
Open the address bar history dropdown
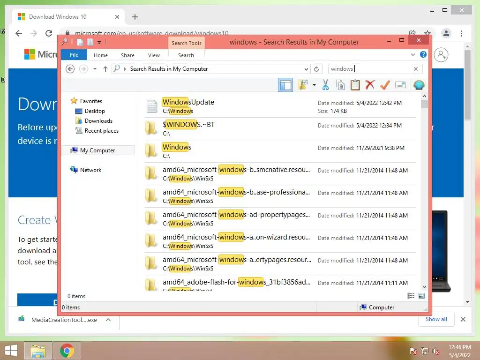tap(306, 69)
